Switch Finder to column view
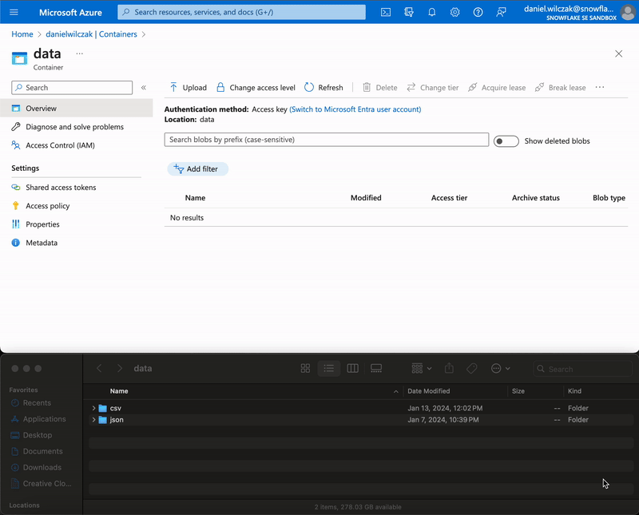Image resolution: width=639 pixels, height=515 pixels. tap(352, 368)
